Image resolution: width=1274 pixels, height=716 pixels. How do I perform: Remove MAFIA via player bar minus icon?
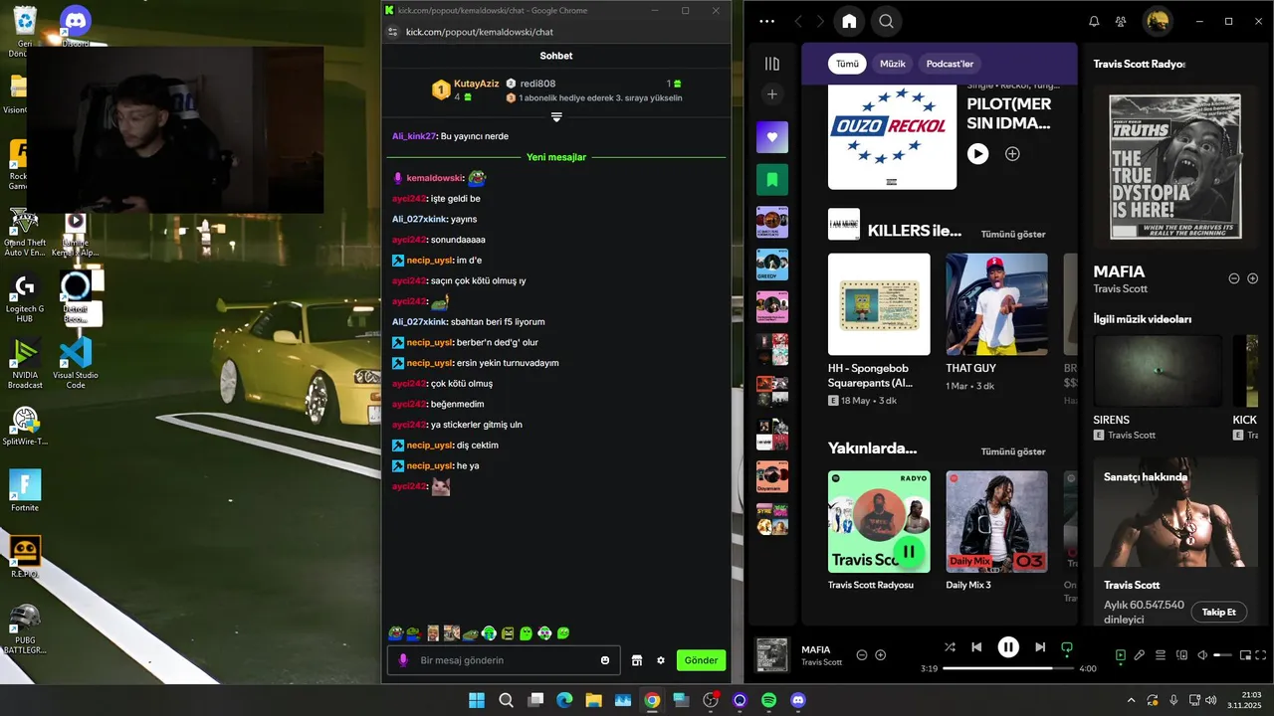(x=862, y=655)
